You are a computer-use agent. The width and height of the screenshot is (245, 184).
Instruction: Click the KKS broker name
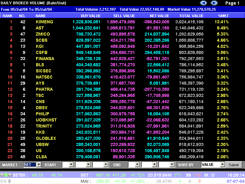(40, 132)
